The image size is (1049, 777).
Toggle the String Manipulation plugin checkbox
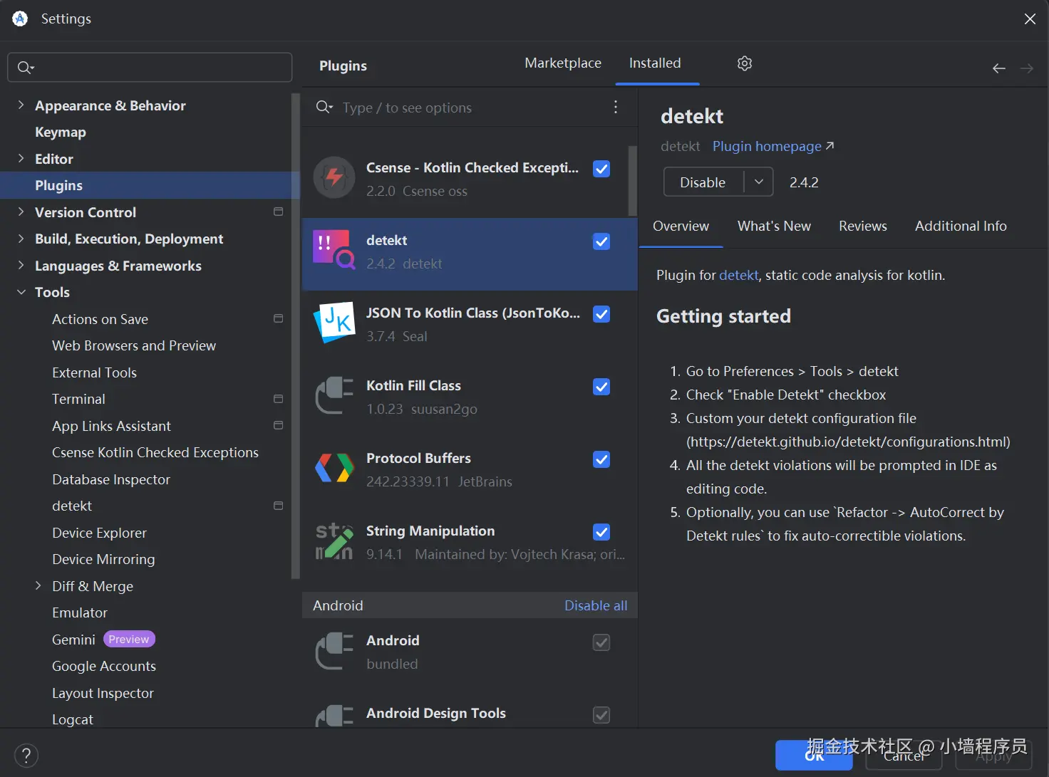pyautogui.click(x=601, y=532)
